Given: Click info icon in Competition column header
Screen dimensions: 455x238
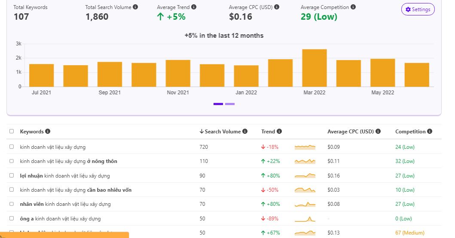Looking at the screenshot, I should pos(430,132).
